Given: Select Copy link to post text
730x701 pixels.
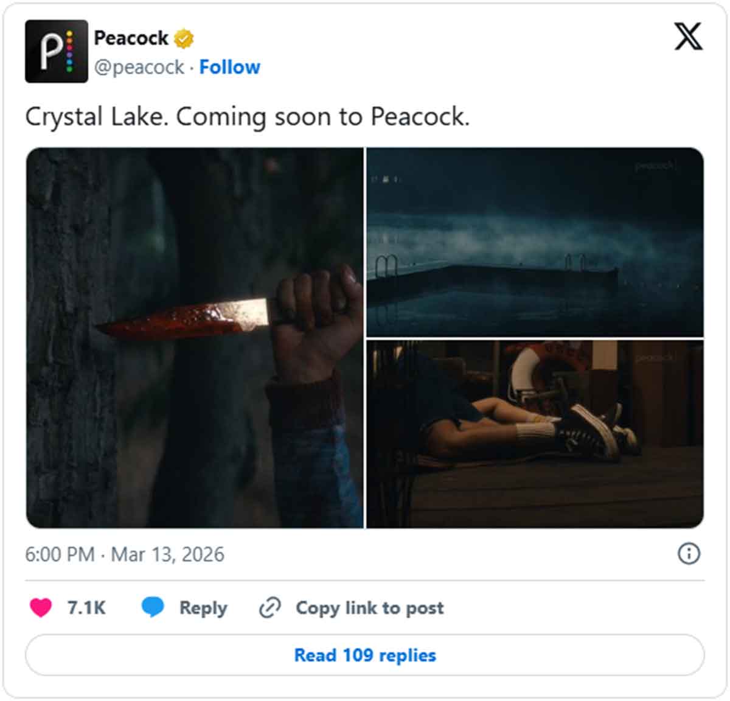Looking at the screenshot, I should coord(369,607).
